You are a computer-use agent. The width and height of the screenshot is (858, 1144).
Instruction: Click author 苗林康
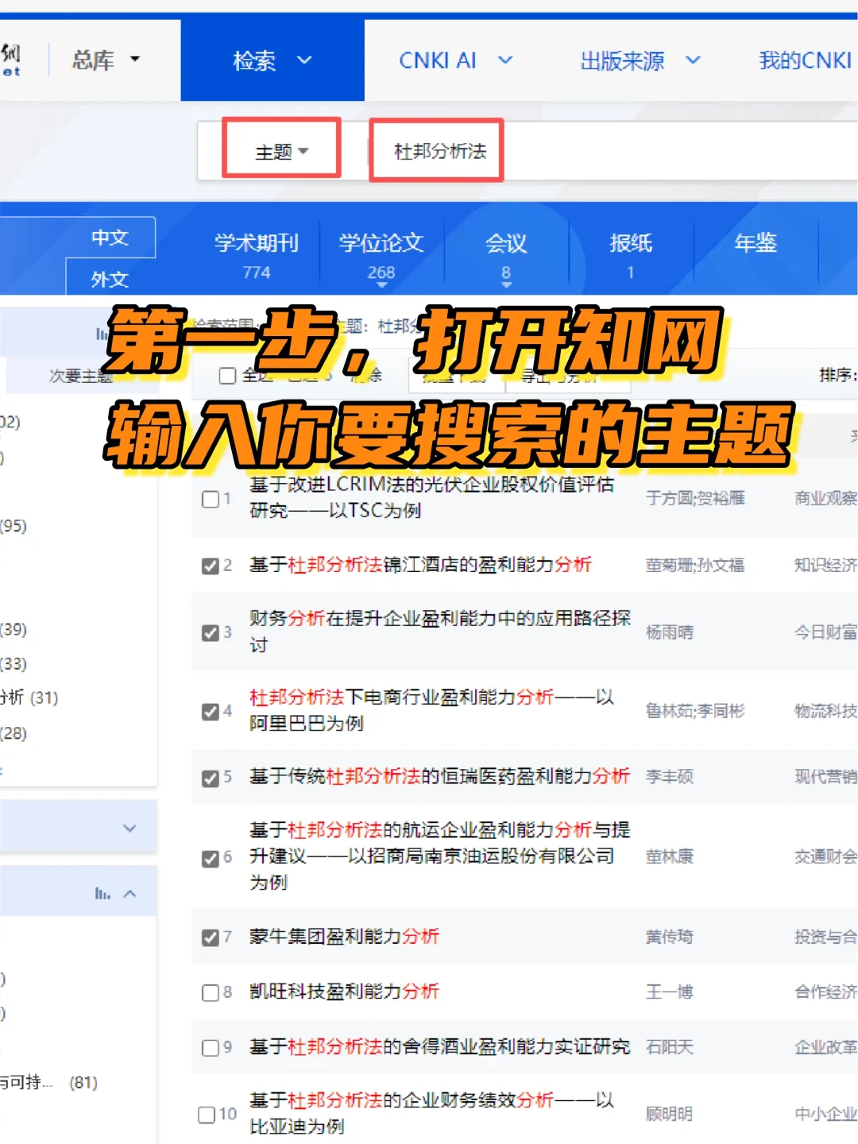670,856
